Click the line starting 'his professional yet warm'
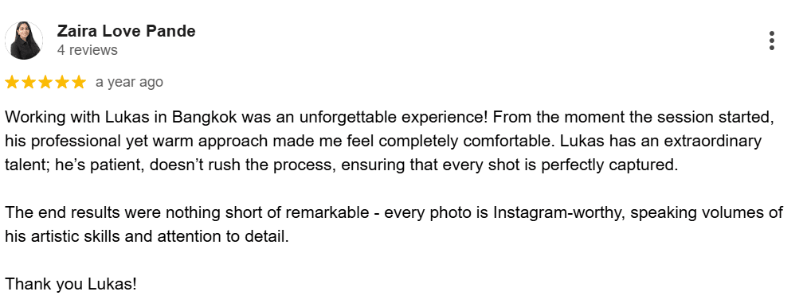 click(384, 142)
